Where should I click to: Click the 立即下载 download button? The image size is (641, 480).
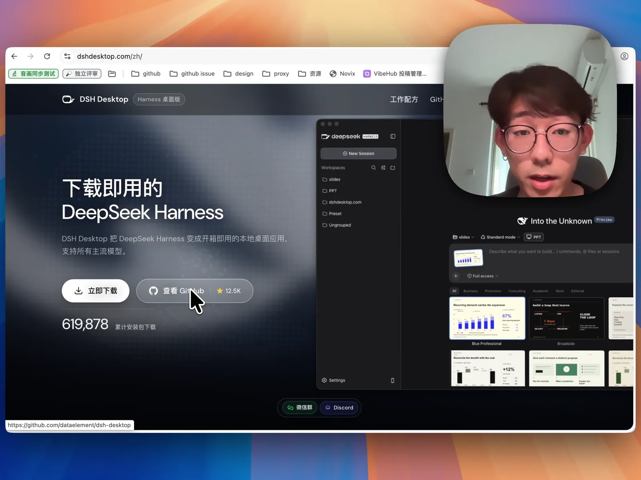pos(95,291)
